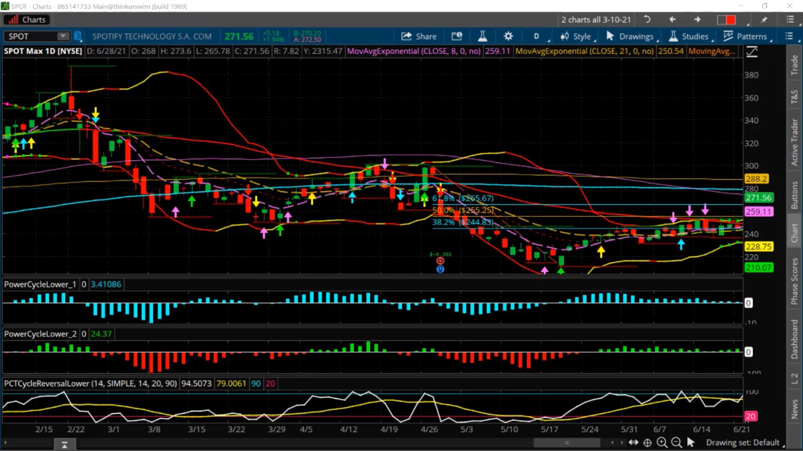803x451 pixels.
Task: Click the SPOT Max 1D [NYSE] chart title
Action: point(43,51)
